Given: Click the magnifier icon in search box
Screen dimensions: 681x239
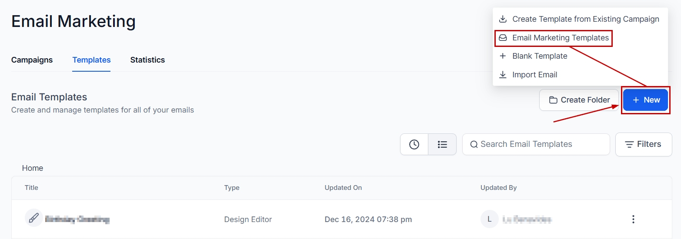Looking at the screenshot, I should pos(474,144).
